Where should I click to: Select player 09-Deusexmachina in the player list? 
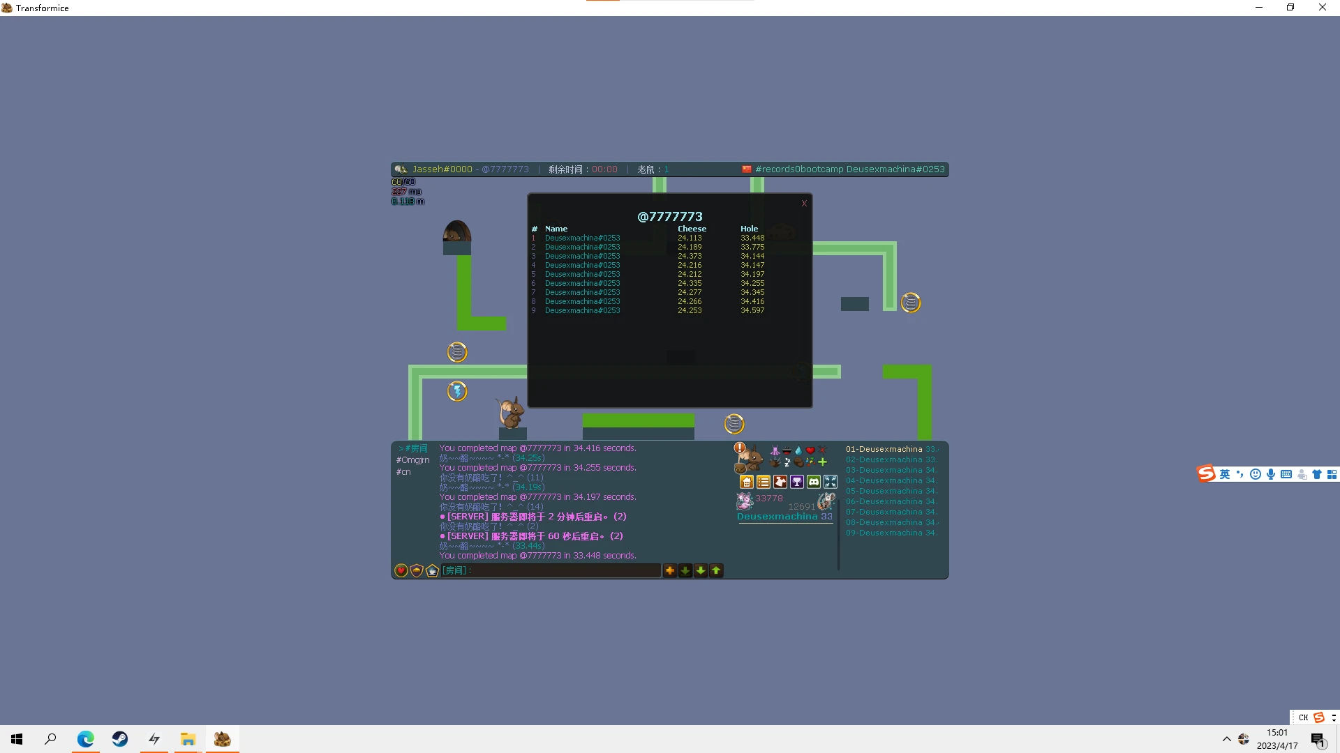point(891,533)
